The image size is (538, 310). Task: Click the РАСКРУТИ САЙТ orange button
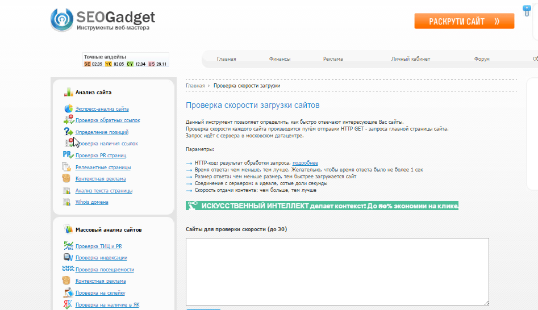pos(464,21)
